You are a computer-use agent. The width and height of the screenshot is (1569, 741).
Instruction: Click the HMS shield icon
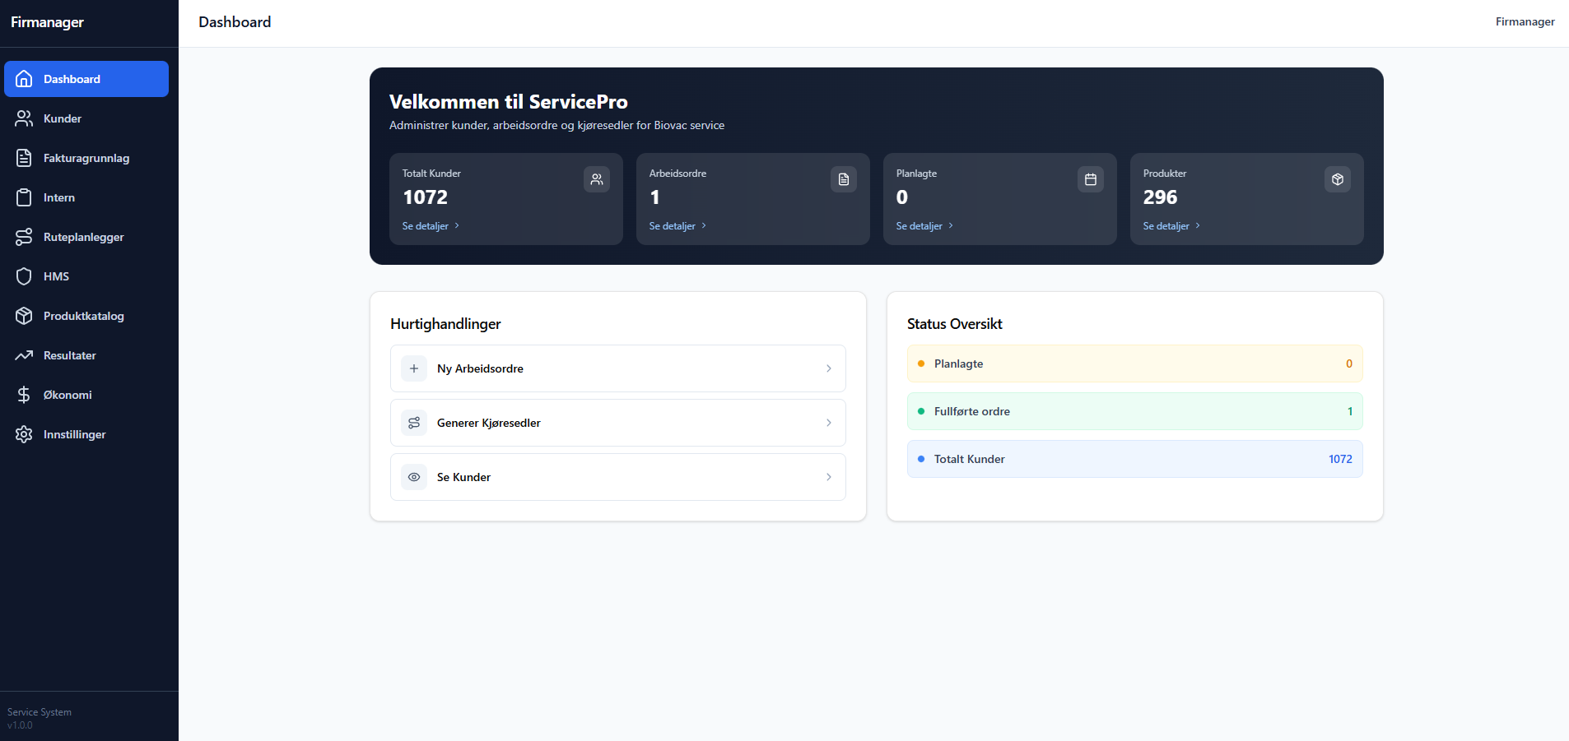tap(24, 276)
